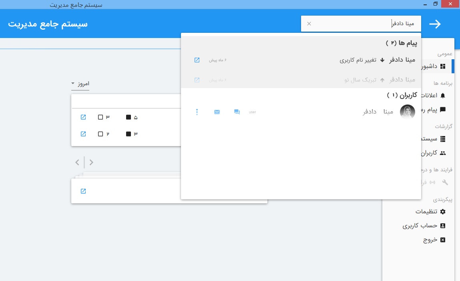Go to the previous card with the left chevron
This screenshot has height=281, width=460.
point(77,162)
